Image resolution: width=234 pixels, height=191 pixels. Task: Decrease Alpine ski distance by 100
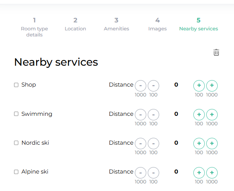pyautogui.click(x=153, y=172)
